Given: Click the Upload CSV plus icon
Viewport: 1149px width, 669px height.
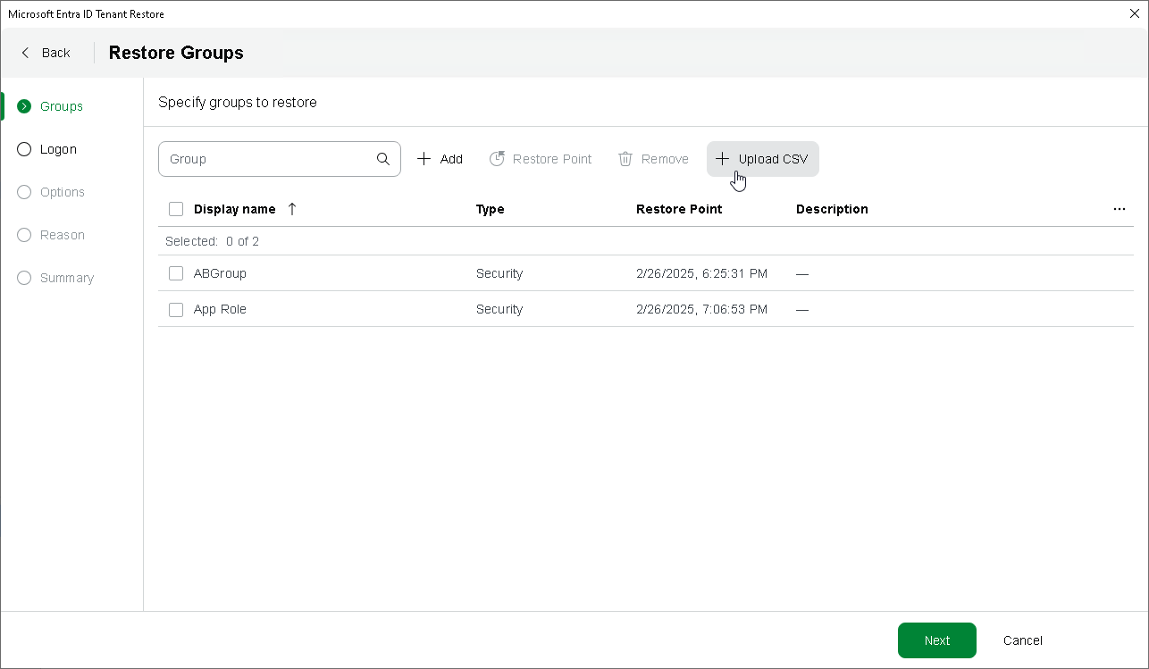Looking at the screenshot, I should point(723,159).
